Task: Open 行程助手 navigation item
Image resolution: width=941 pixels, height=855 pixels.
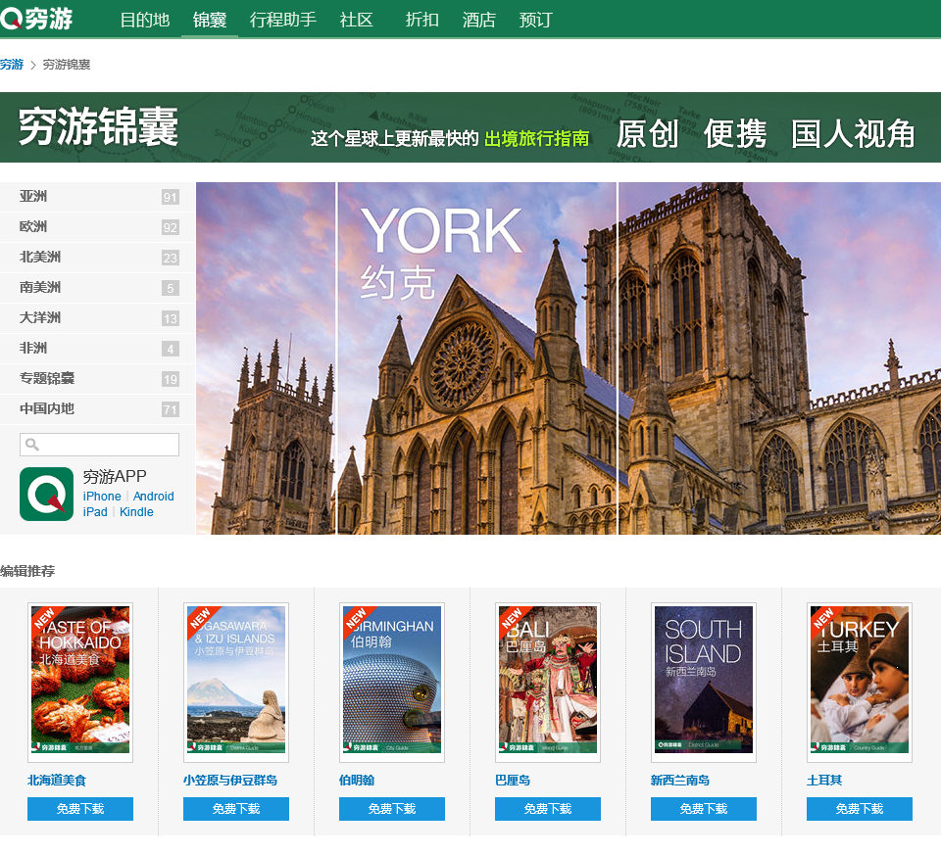Action: click(x=282, y=20)
